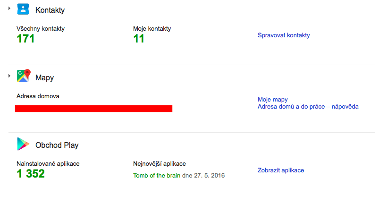This screenshot has width=379, height=204.
Task: Open the Zobrazit aplikace link
Action: (x=281, y=170)
